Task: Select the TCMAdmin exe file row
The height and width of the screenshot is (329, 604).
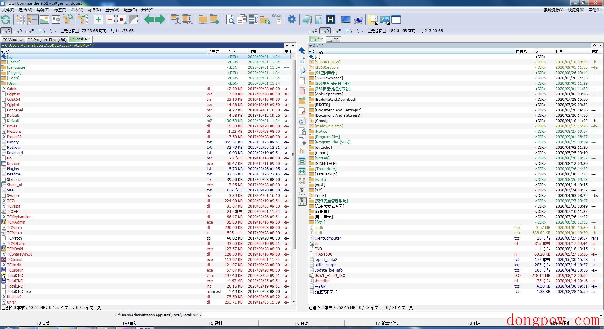Action: pyautogui.click(x=146, y=222)
